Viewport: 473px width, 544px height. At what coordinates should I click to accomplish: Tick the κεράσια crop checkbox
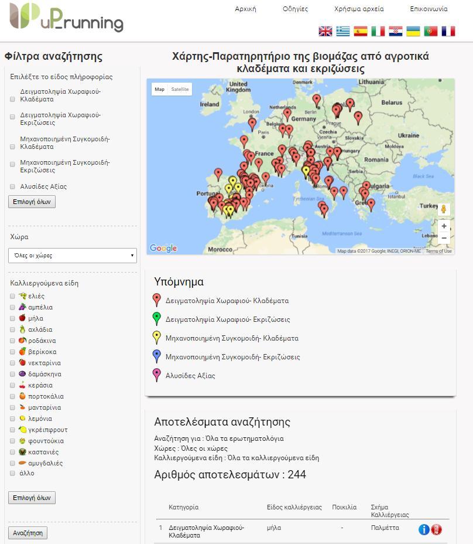click(12, 385)
